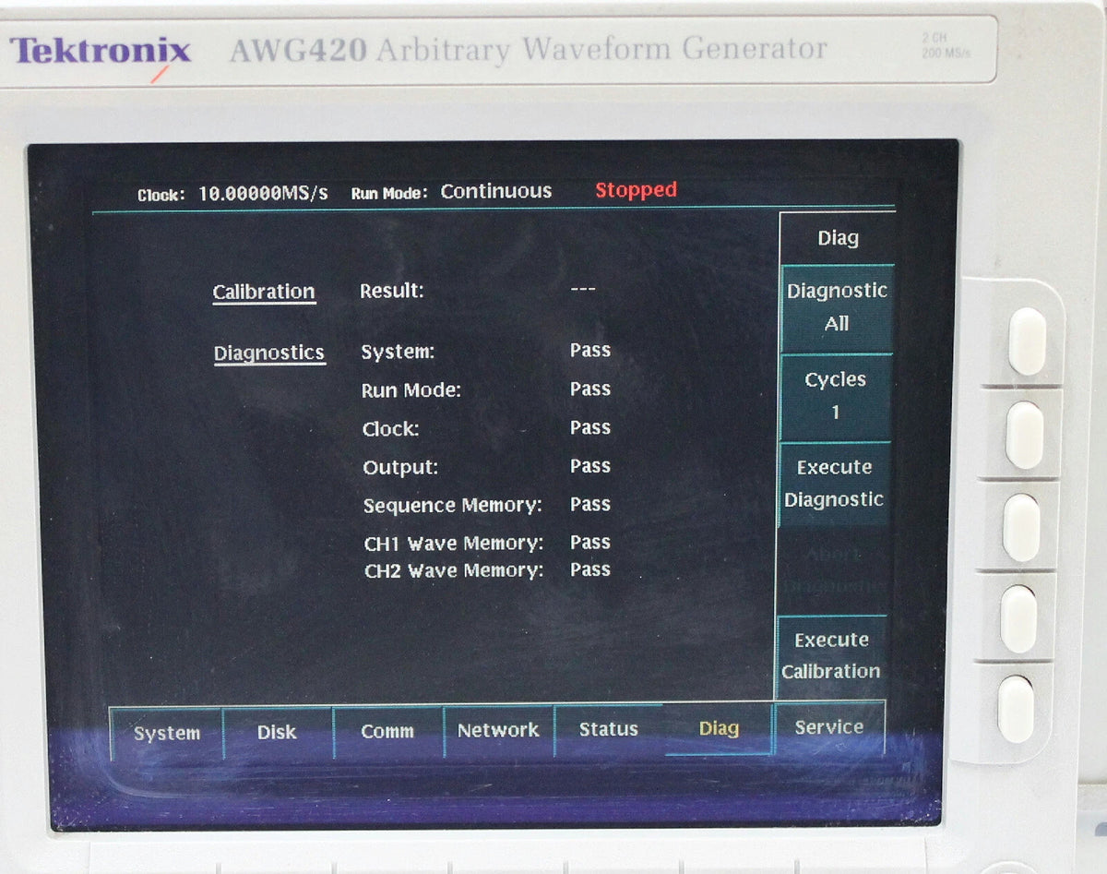
Task: Choose the Cycles 1 side menu item
Action: 836,396
